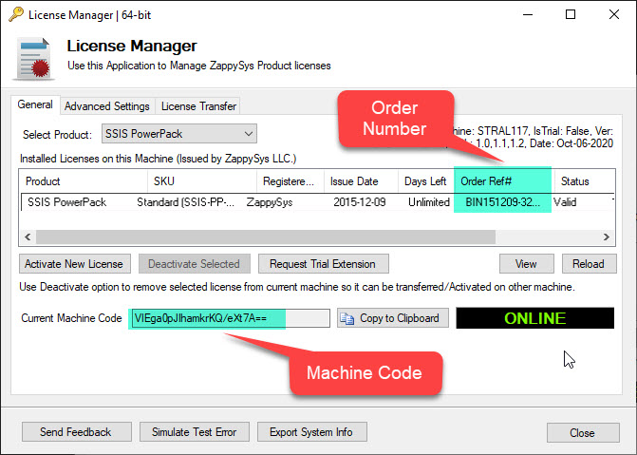637x455 pixels.
Task: Open the Advanced Settings tab
Action: [107, 106]
